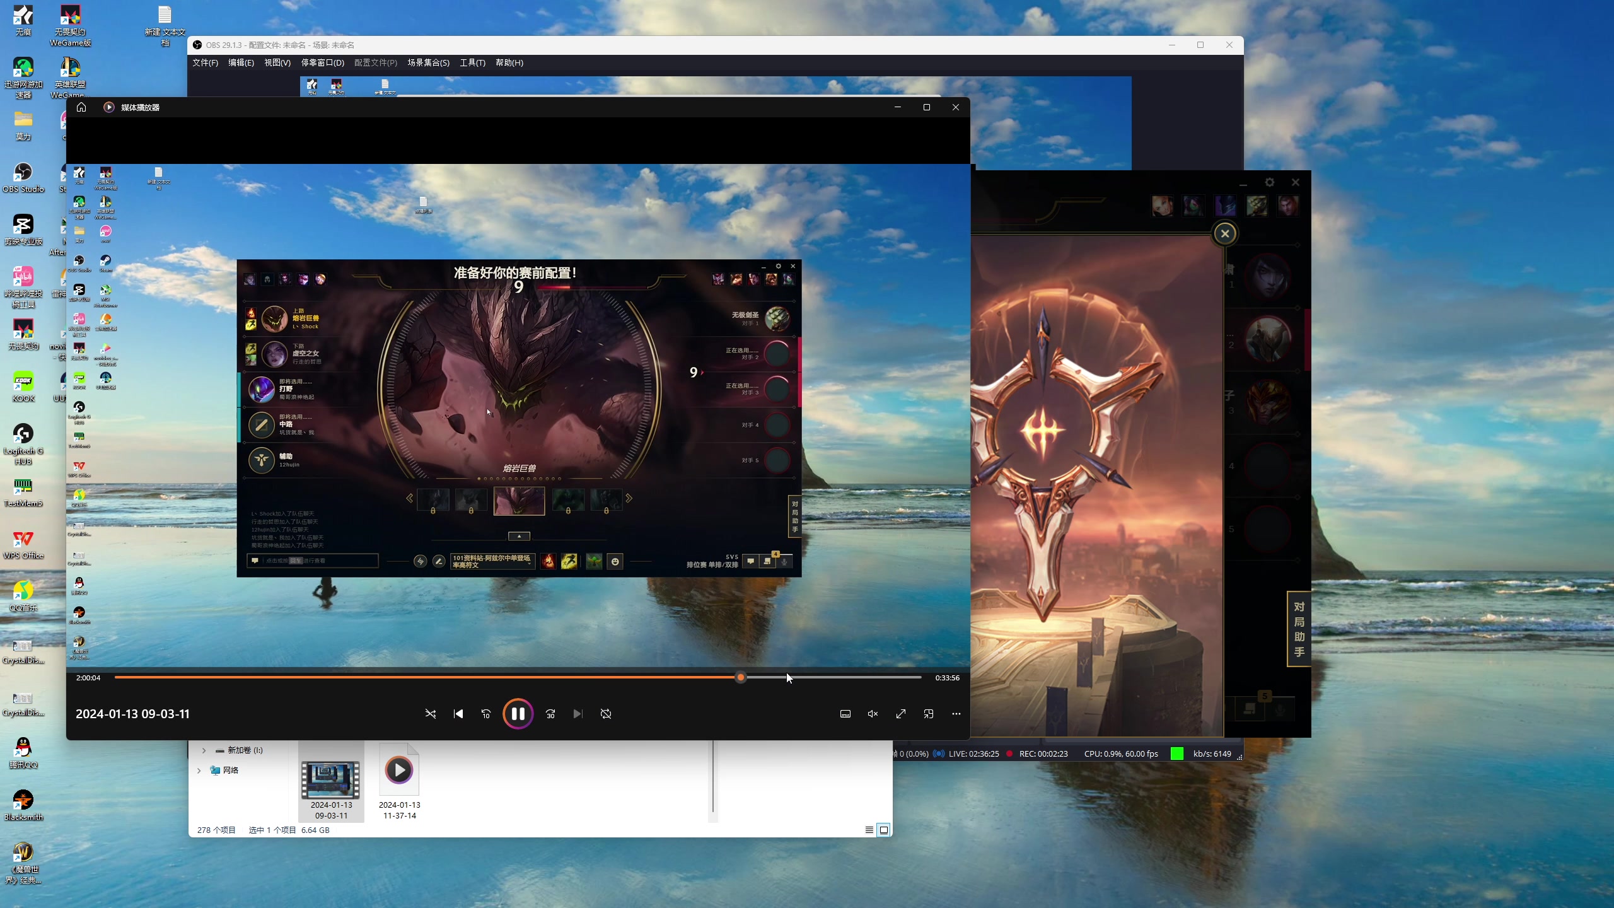1614x908 pixels.
Task: Launch OBS Studio from the desktop
Action: pyautogui.click(x=23, y=177)
